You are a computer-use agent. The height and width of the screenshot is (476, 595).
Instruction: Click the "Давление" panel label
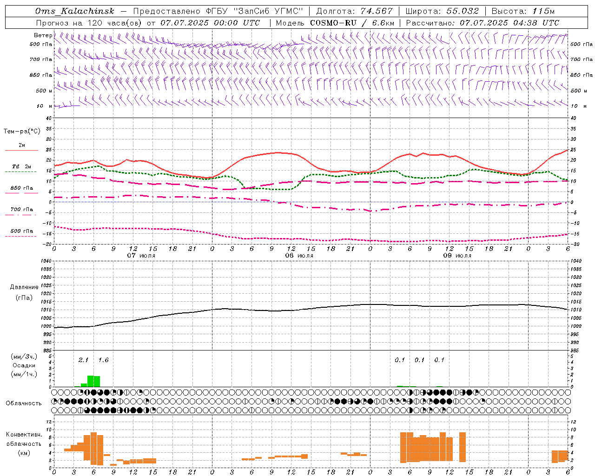(24, 287)
